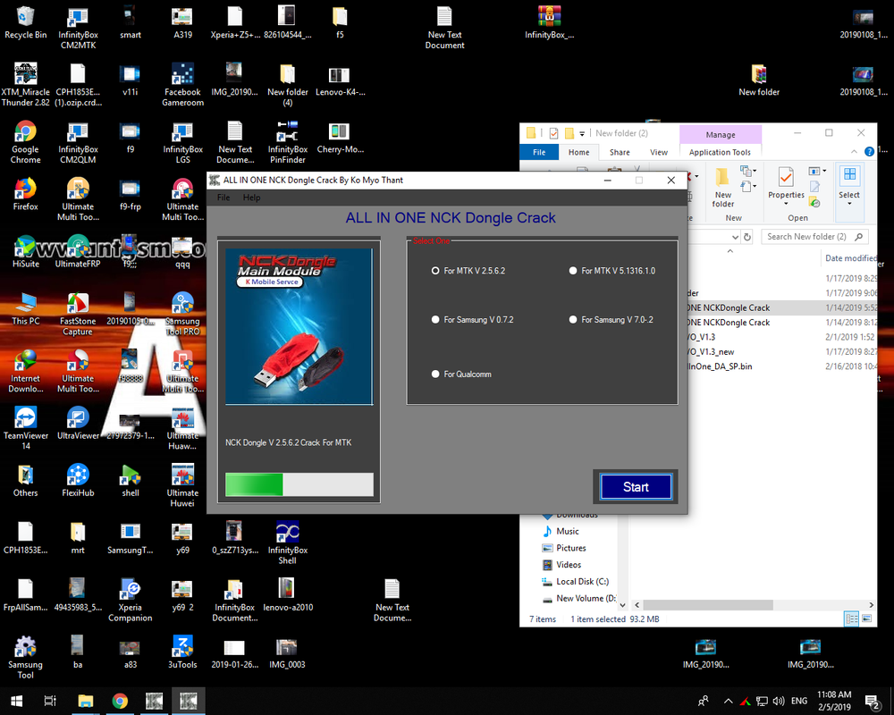Switch Explorer to large icons view

tap(866, 618)
